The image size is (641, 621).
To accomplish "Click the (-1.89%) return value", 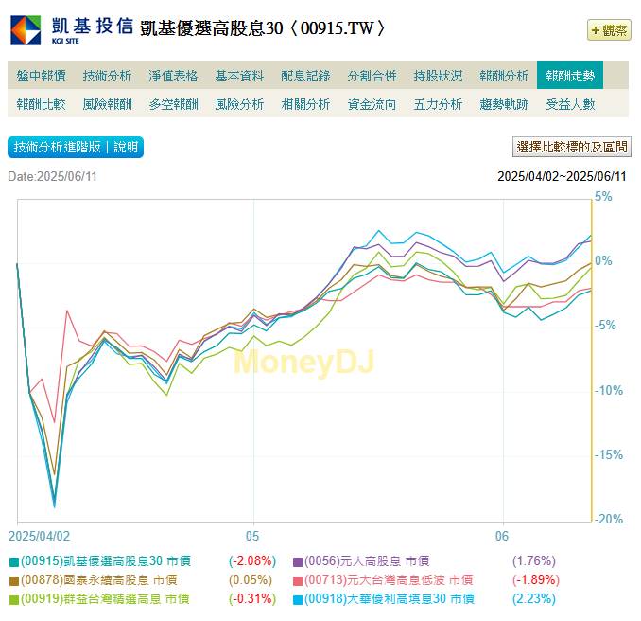I will pos(535,580).
